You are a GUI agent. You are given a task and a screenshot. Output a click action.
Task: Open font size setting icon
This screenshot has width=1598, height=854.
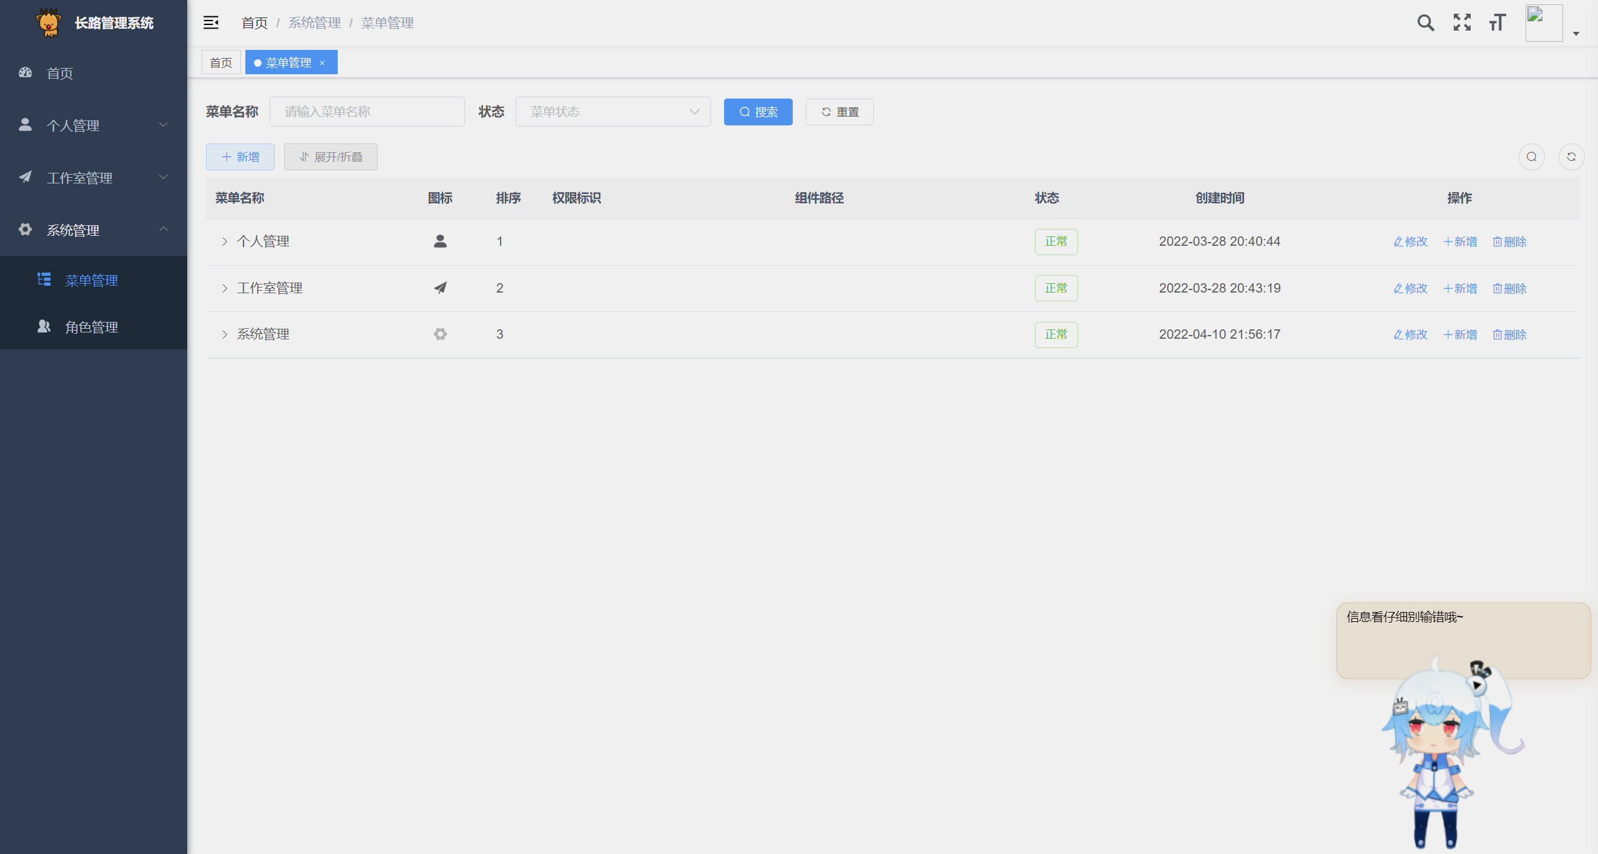coord(1497,23)
